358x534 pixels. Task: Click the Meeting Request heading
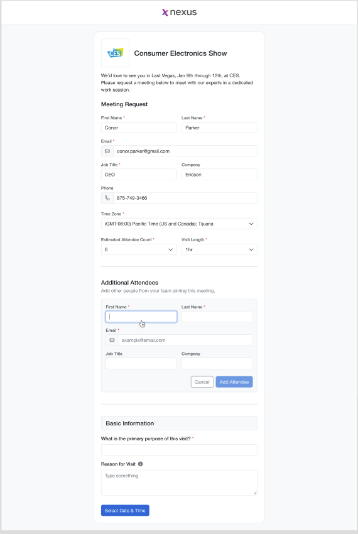[124, 104]
